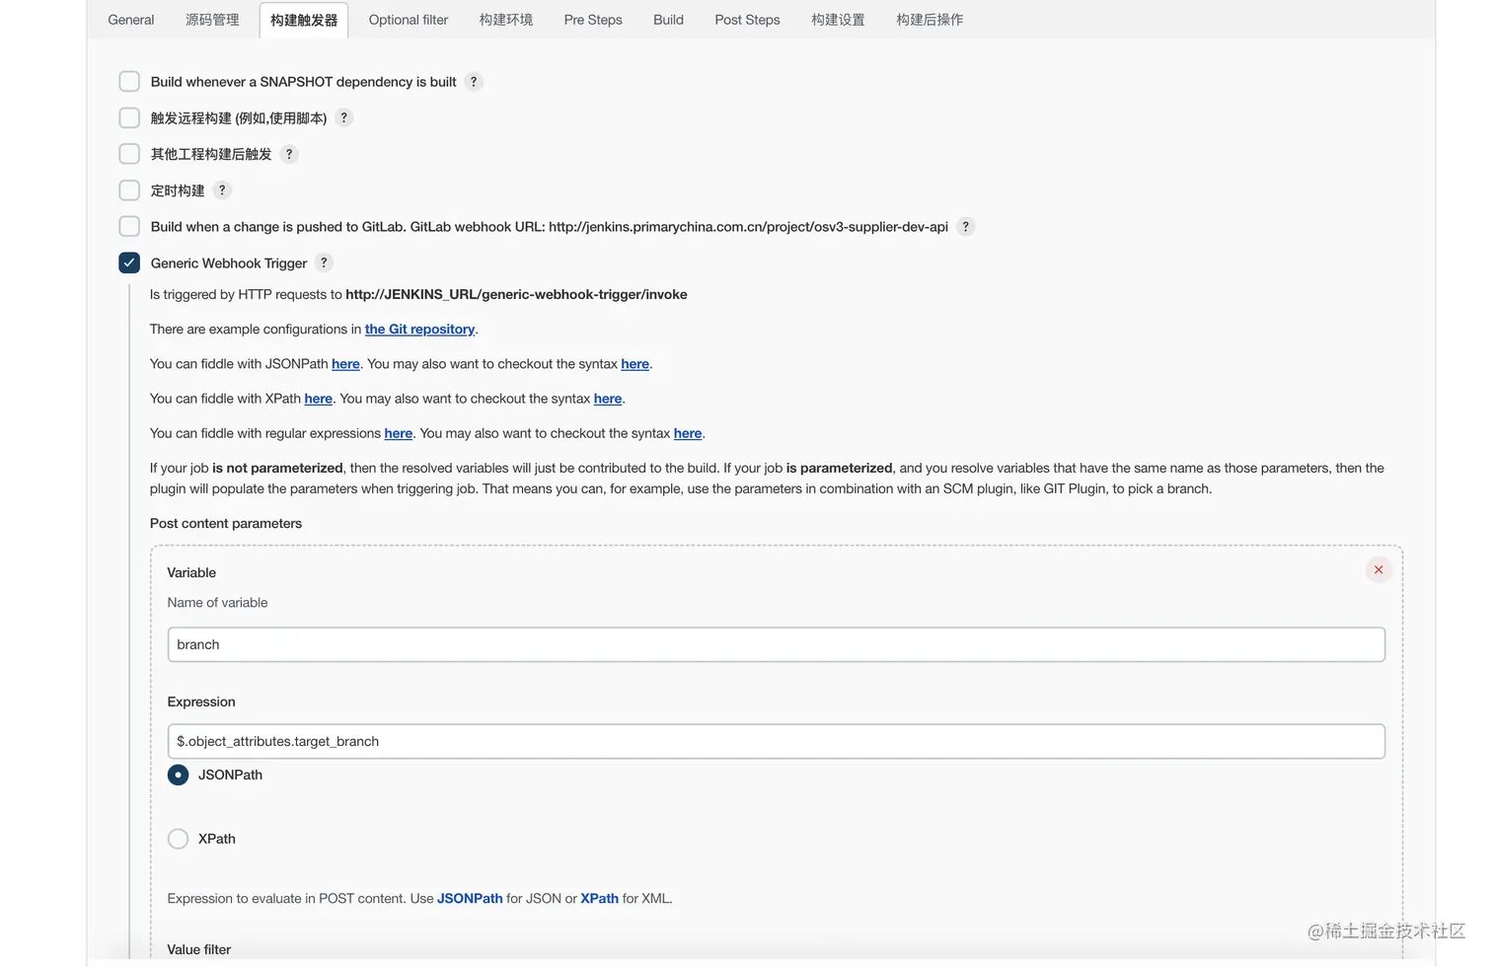Screen dimensions: 1492x967
Task: Remove the branch variable with red X
Action: tap(1379, 570)
